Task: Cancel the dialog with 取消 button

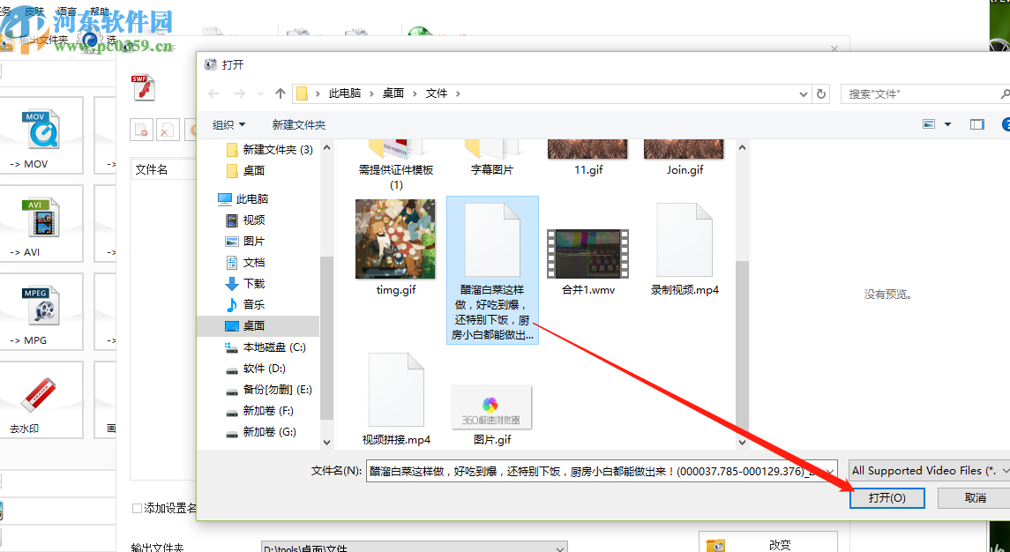Action: tap(975, 498)
